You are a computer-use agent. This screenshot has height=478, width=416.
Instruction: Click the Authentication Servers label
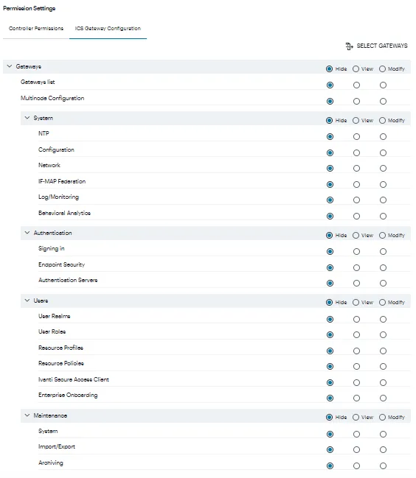tap(68, 280)
